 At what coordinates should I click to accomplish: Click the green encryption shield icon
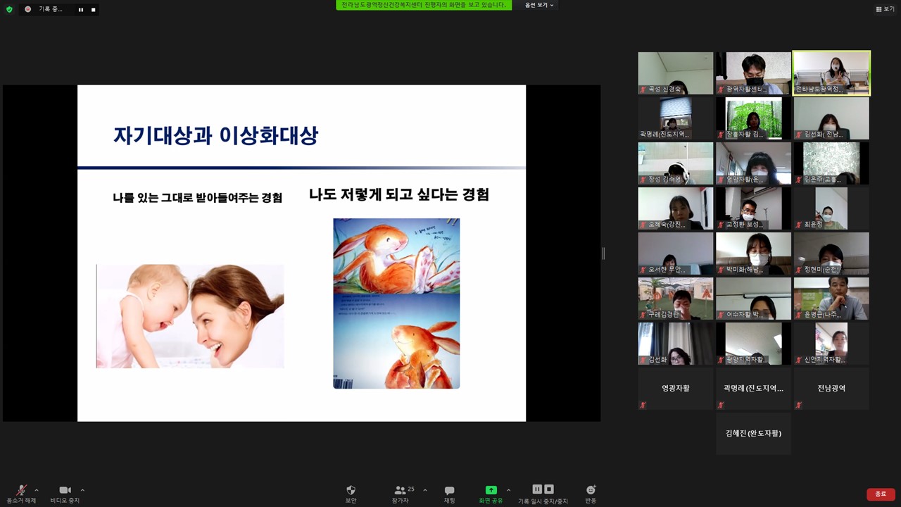click(9, 9)
